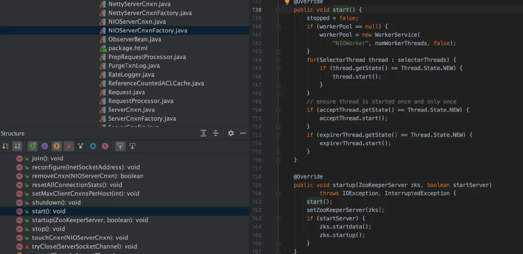The image size is (523, 254).
Task: Open RequestProcessor.java file
Action: pos(141,101)
